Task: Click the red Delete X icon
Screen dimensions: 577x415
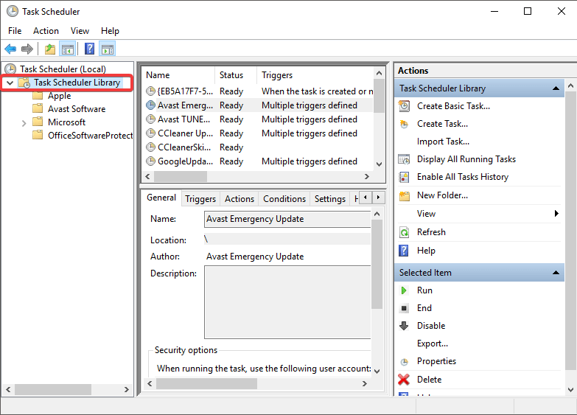Action: (404, 380)
